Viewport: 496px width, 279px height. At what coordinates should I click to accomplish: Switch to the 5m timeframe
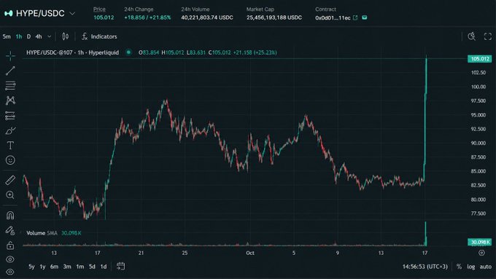[7, 36]
